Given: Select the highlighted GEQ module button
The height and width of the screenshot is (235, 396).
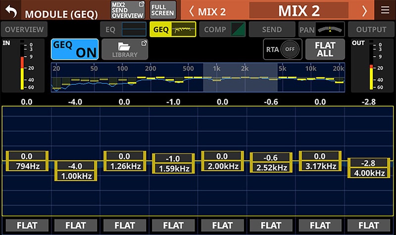Looking at the screenshot, I should [x=173, y=30].
